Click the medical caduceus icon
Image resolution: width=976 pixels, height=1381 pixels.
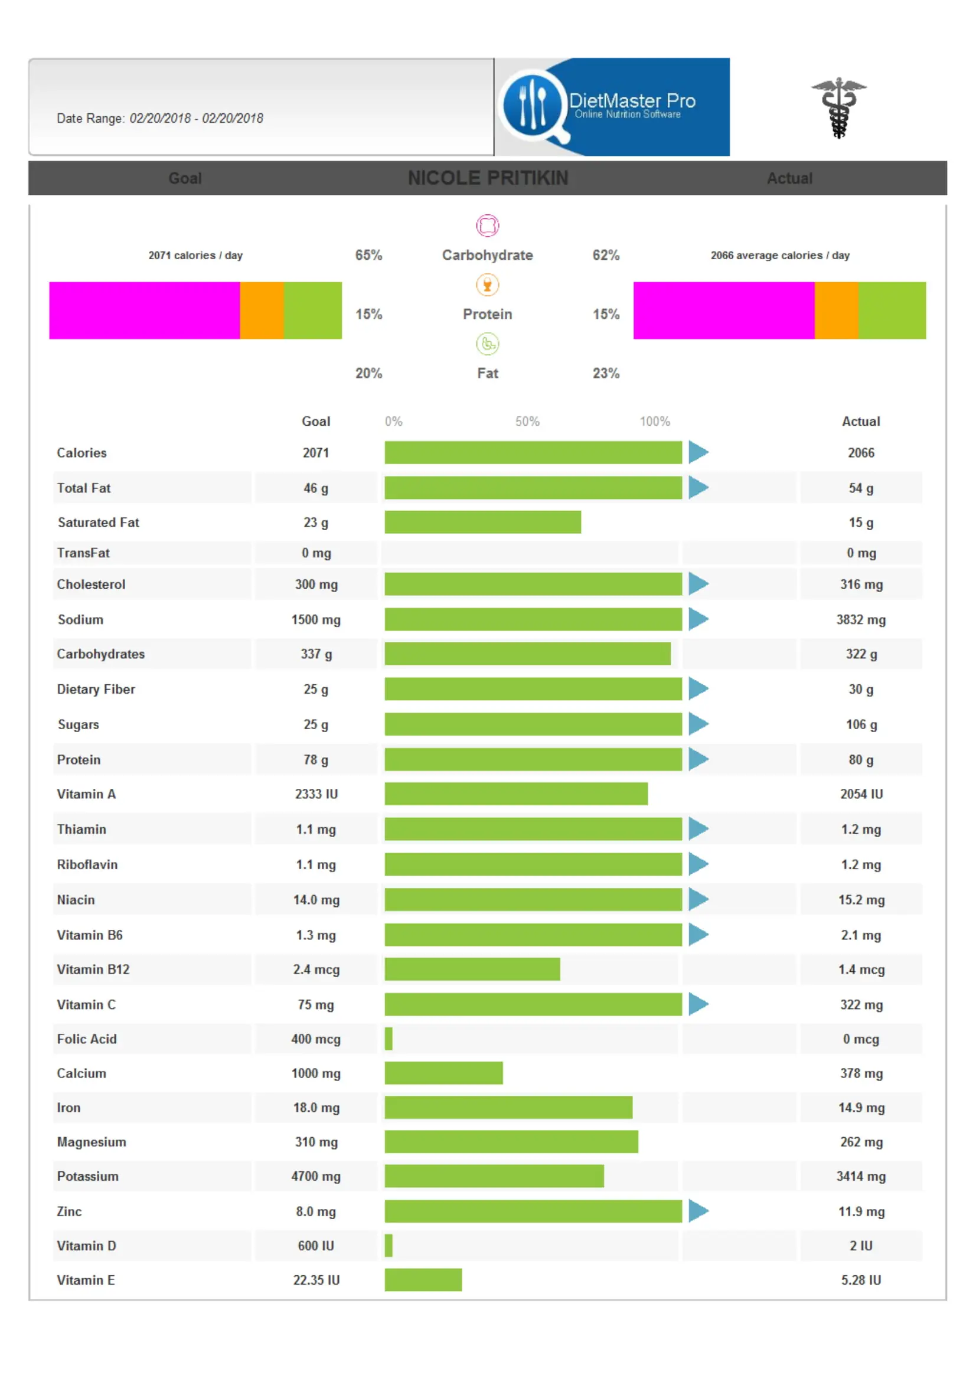point(838,107)
